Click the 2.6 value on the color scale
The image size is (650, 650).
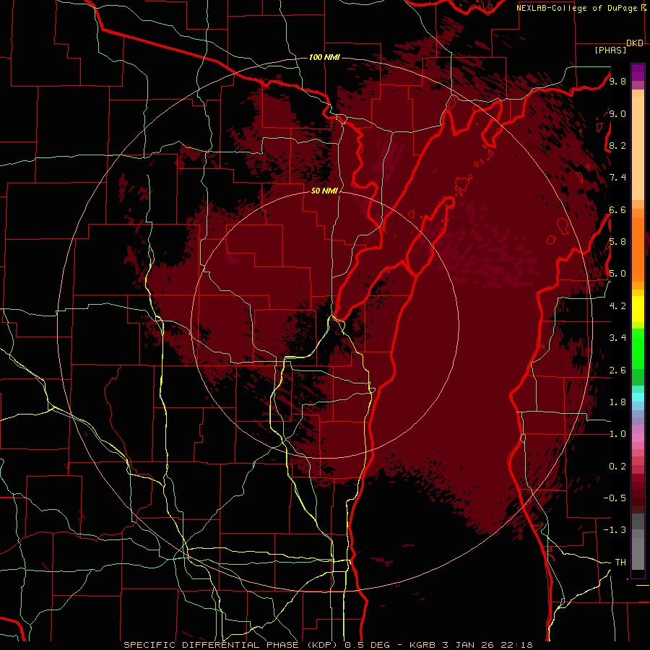(x=617, y=370)
